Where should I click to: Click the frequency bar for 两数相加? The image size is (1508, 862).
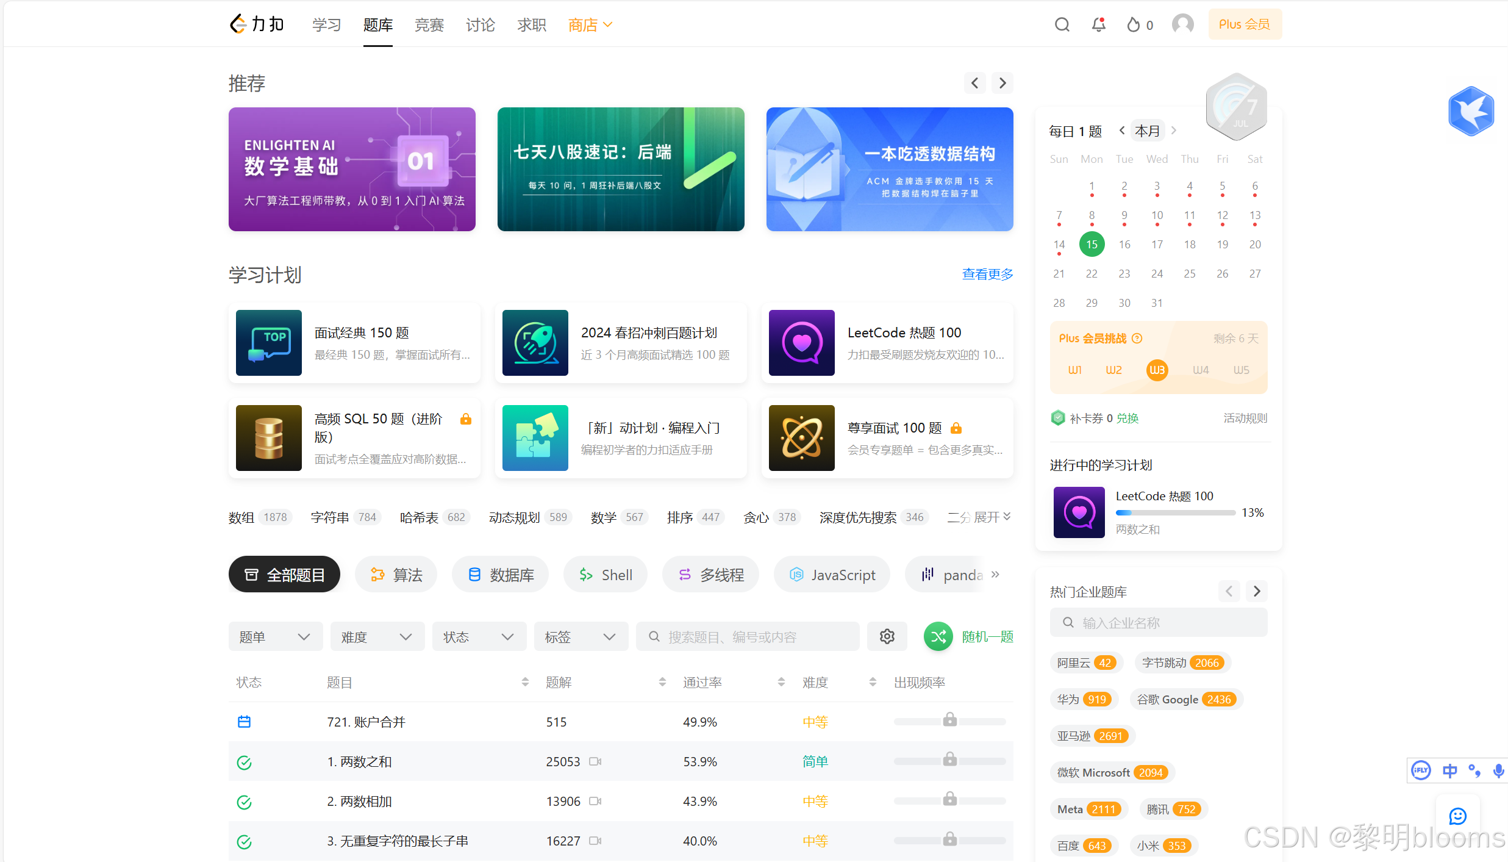click(x=949, y=801)
